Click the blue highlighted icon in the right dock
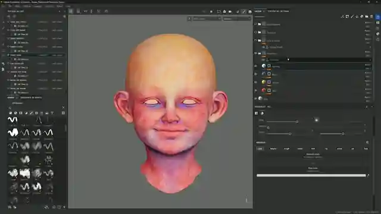The image size is (381, 214). (377, 17)
